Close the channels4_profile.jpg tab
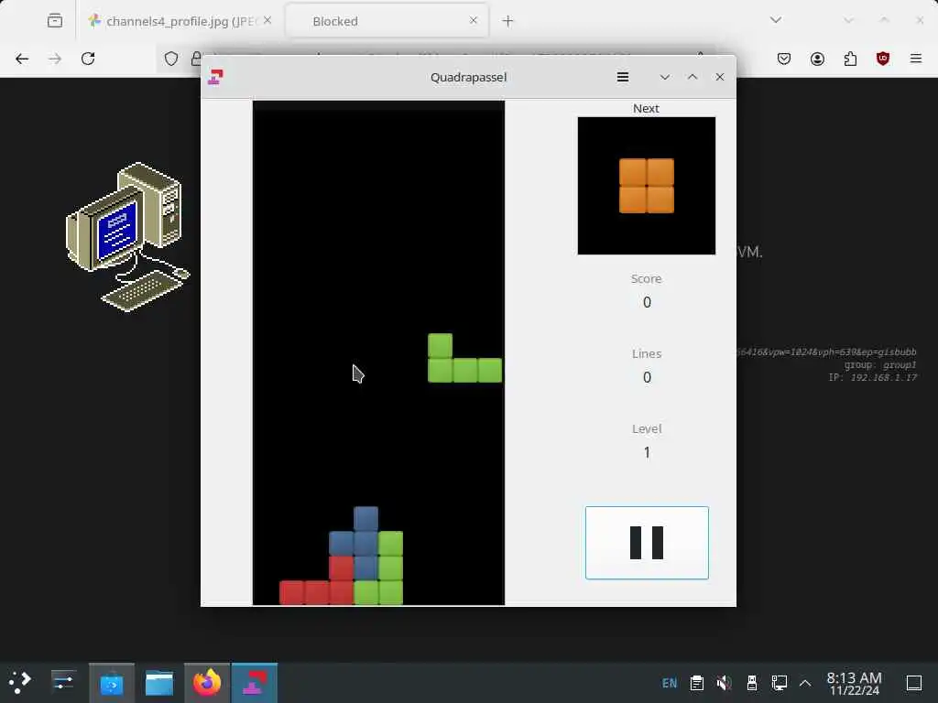Viewport: 938px width, 703px height. (x=267, y=20)
